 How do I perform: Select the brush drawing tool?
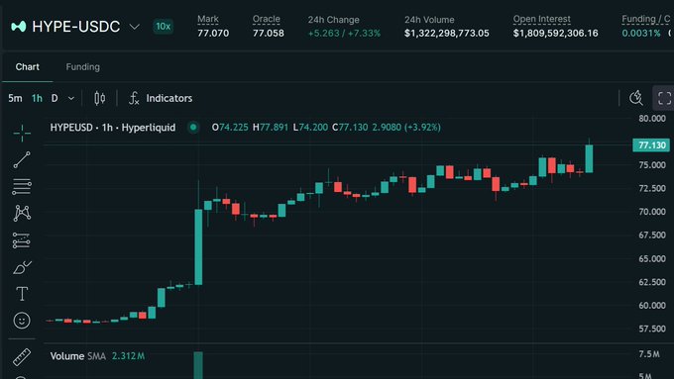click(22, 267)
